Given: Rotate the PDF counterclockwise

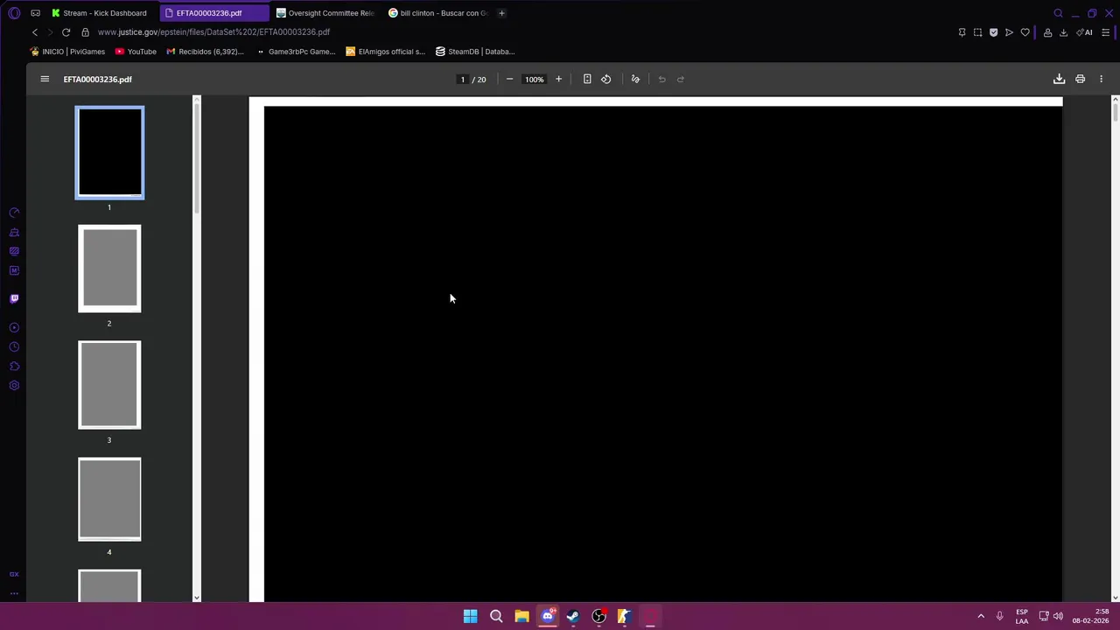Looking at the screenshot, I should (x=605, y=79).
